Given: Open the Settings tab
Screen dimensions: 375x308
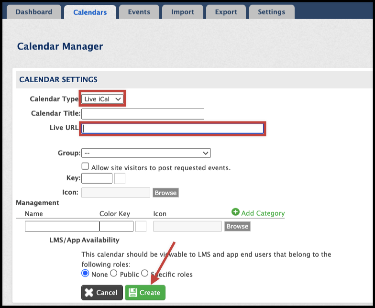Looking at the screenshot, I should (x=271, y=12).
